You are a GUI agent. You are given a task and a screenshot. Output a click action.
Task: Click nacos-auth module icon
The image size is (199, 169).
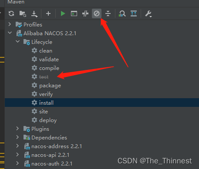coord(27,164)
